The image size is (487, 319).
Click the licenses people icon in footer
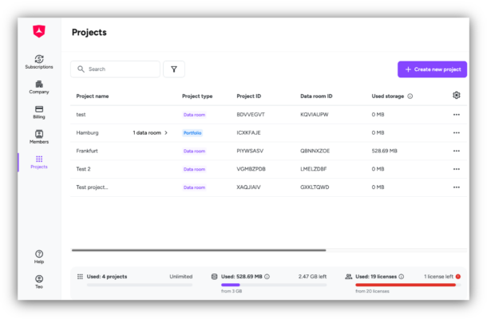pos(349,277)
